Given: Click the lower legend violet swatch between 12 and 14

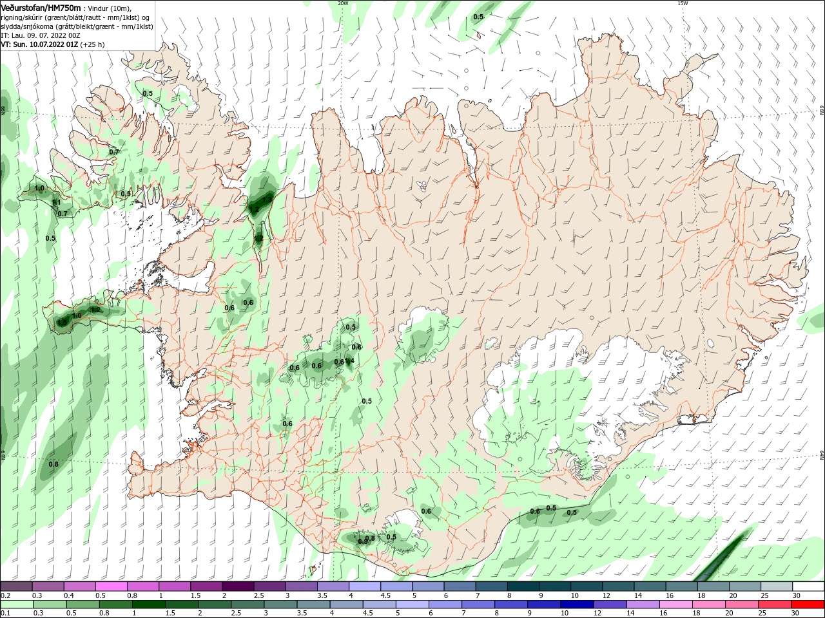Looking at the screenshot, I should (x=609, y=604).
